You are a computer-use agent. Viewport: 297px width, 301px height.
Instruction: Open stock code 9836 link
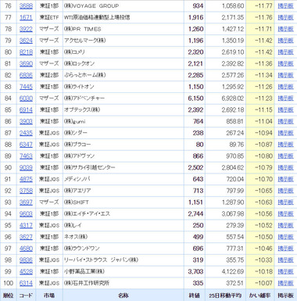(x=26, y=260)
